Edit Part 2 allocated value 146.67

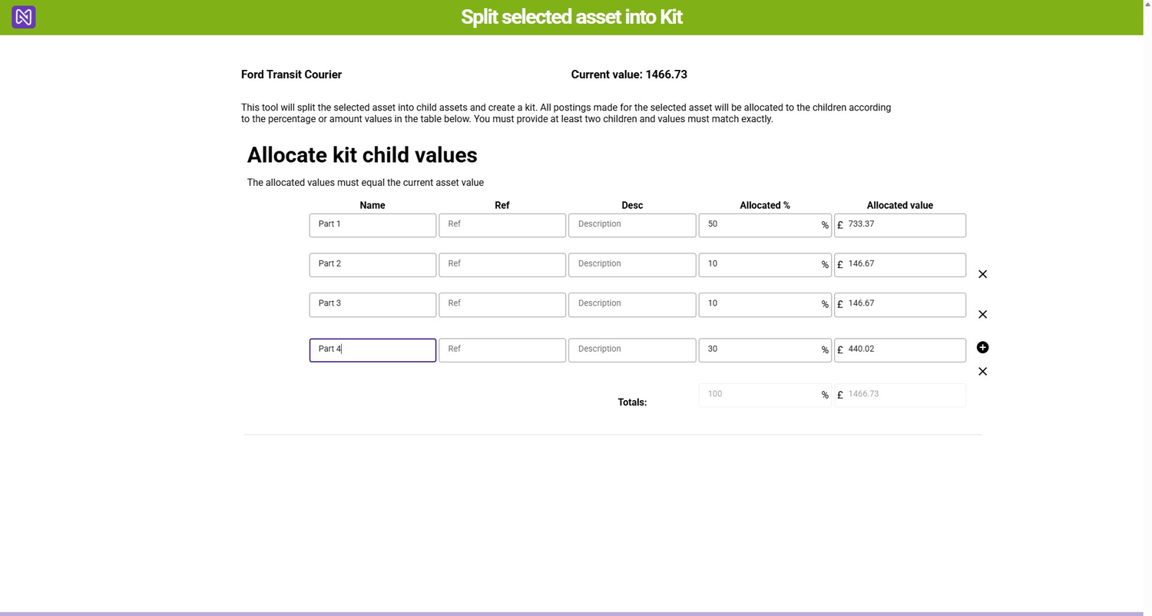point(902,265)
